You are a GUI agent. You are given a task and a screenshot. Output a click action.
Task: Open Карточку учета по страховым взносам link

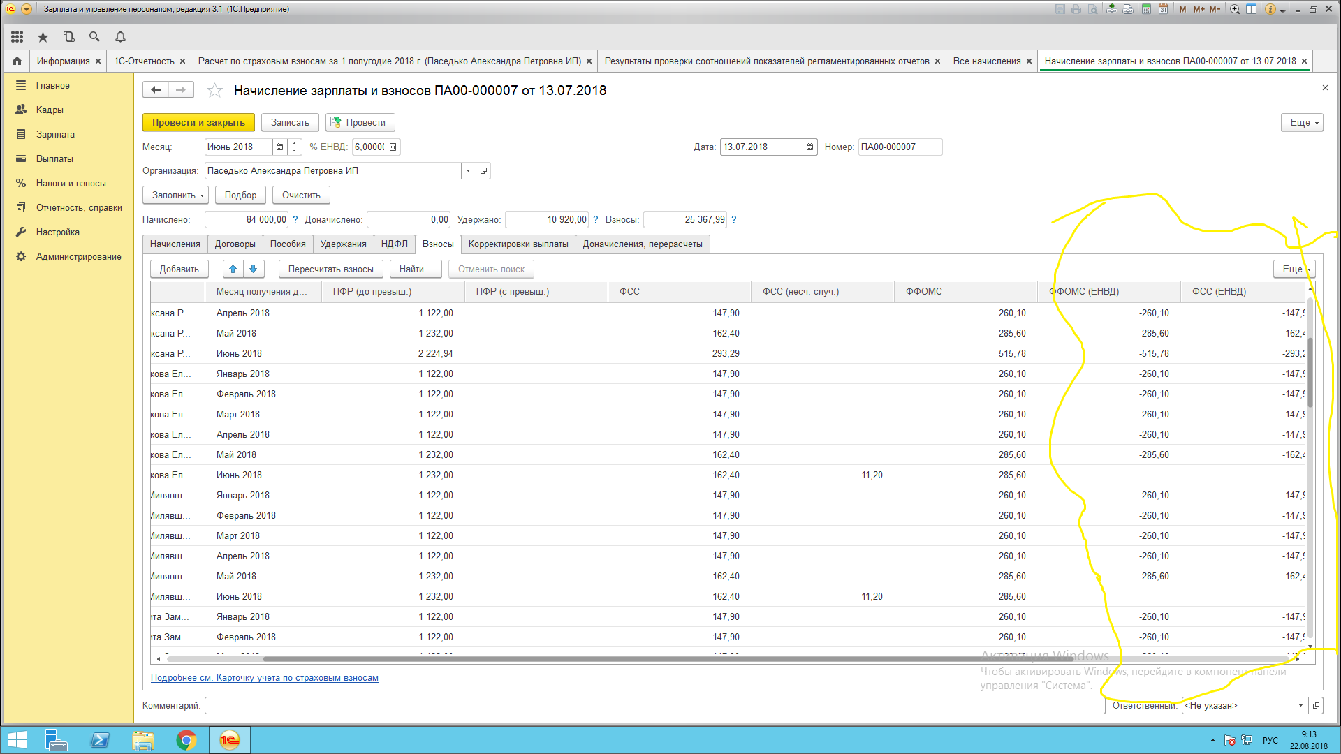(265, 678)
